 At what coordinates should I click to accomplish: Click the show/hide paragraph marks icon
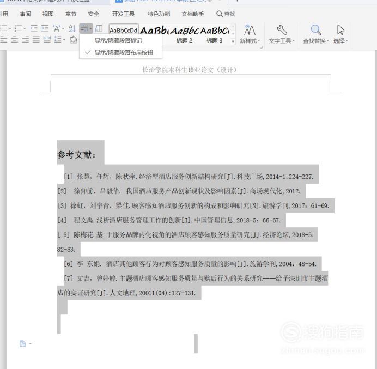84,28
